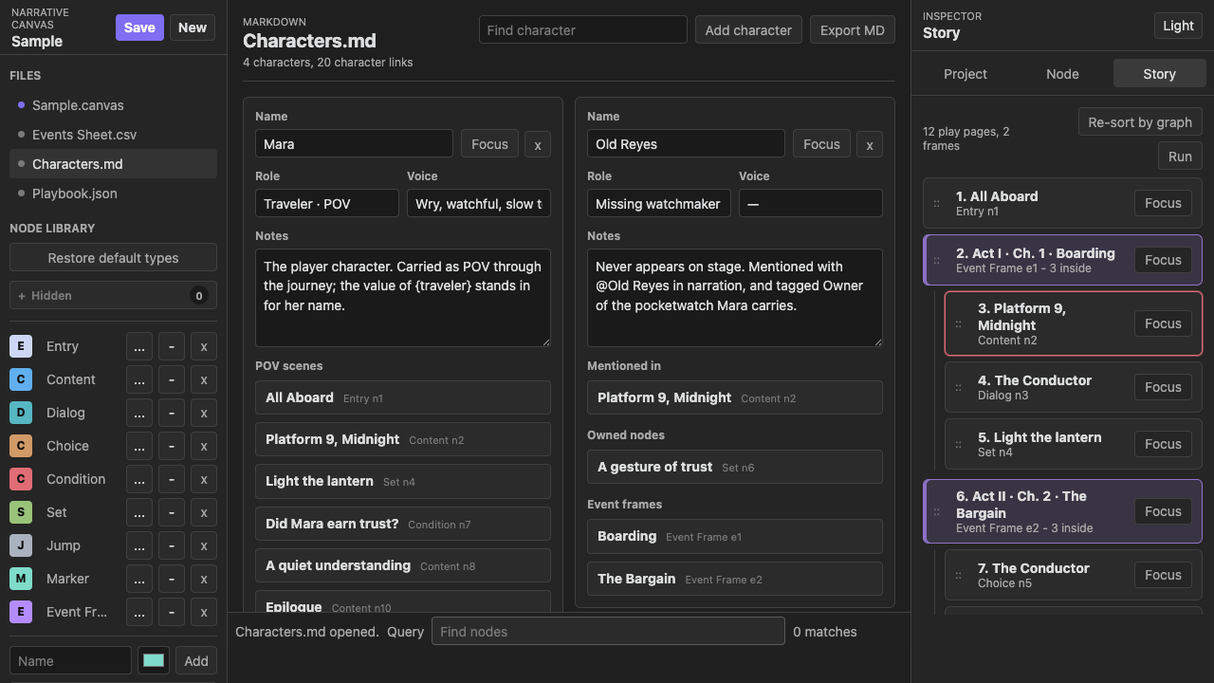Focus the 4. The Conductor dialog page
1214x683 pixels.
pos(1163,387)
